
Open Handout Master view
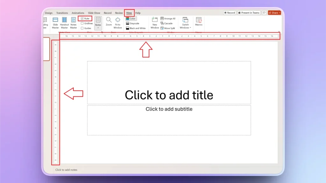point(64,23)
